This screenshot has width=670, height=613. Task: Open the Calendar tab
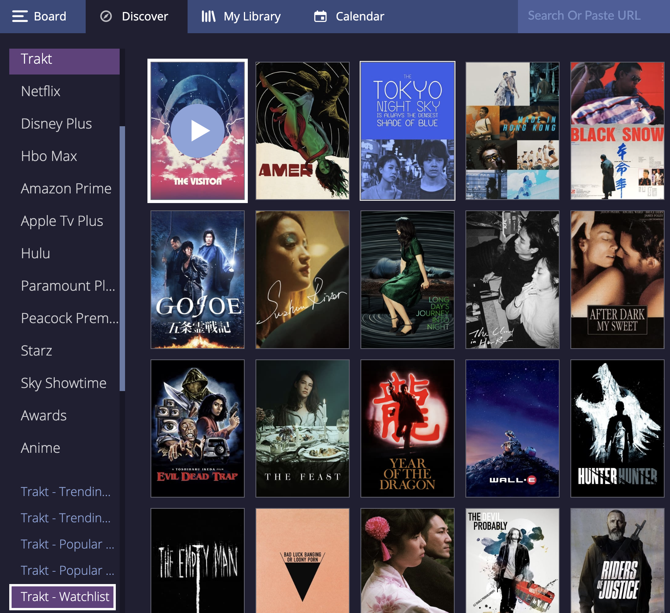tap(349, 17)
